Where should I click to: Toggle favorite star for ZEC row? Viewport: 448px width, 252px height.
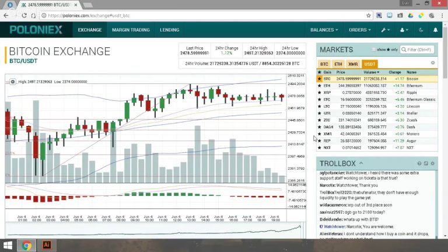pos(320,120)
